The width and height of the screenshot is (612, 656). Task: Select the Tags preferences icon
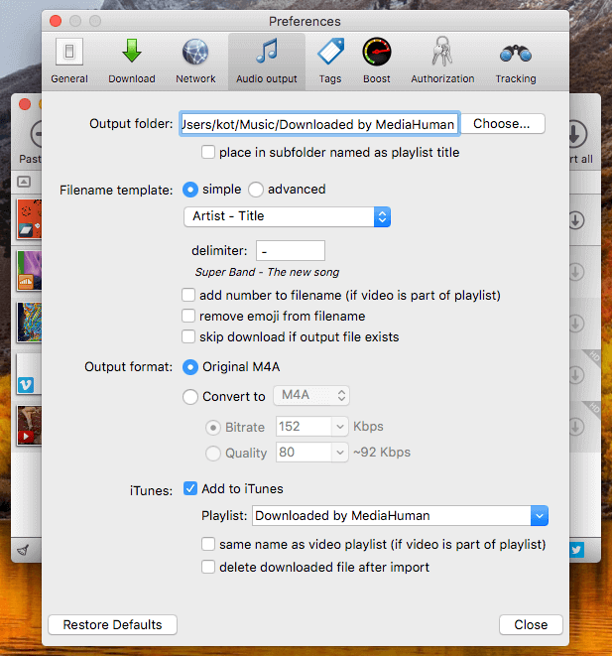click(330, 61)
